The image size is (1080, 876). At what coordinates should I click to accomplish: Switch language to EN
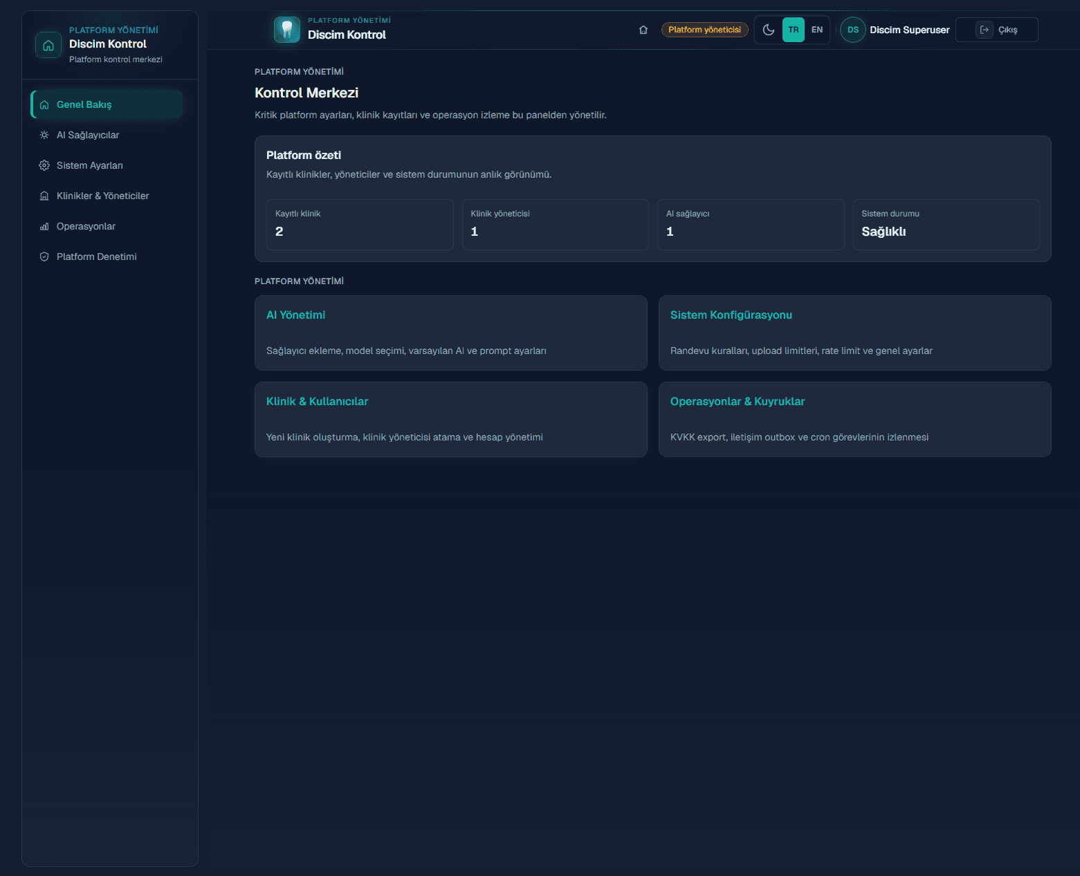click(817, 30)
